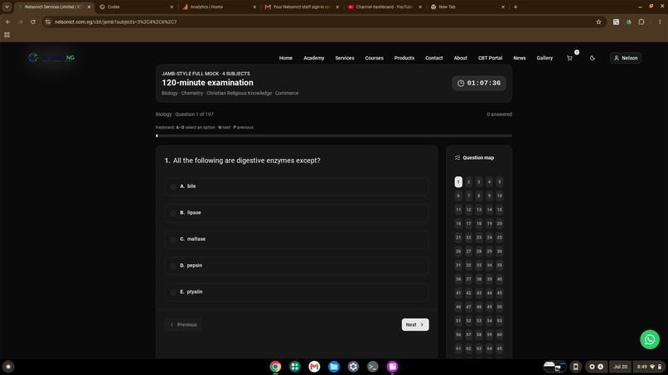
Task: Select option C. maltase
Action: point(297,239)
